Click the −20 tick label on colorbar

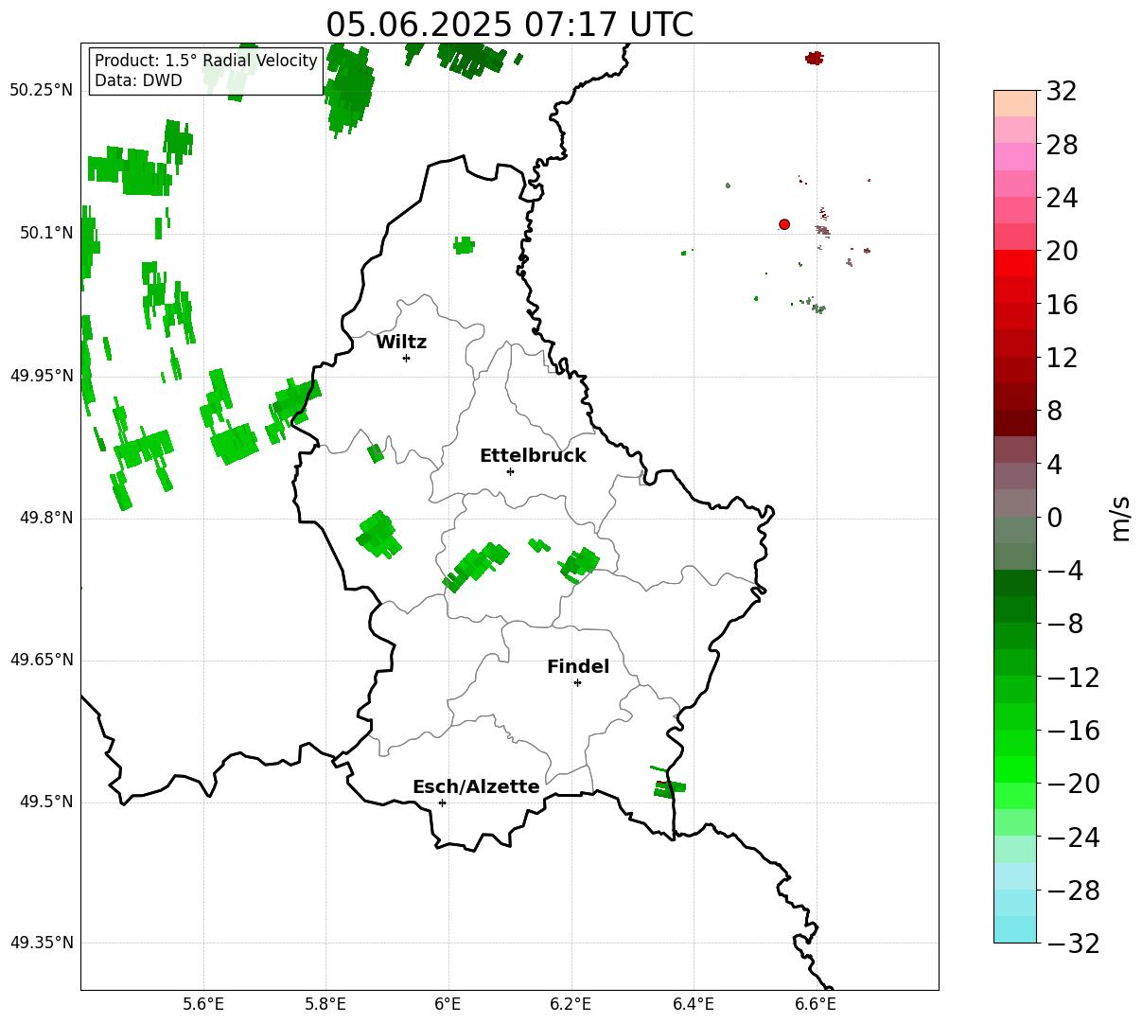point(1073,784)
